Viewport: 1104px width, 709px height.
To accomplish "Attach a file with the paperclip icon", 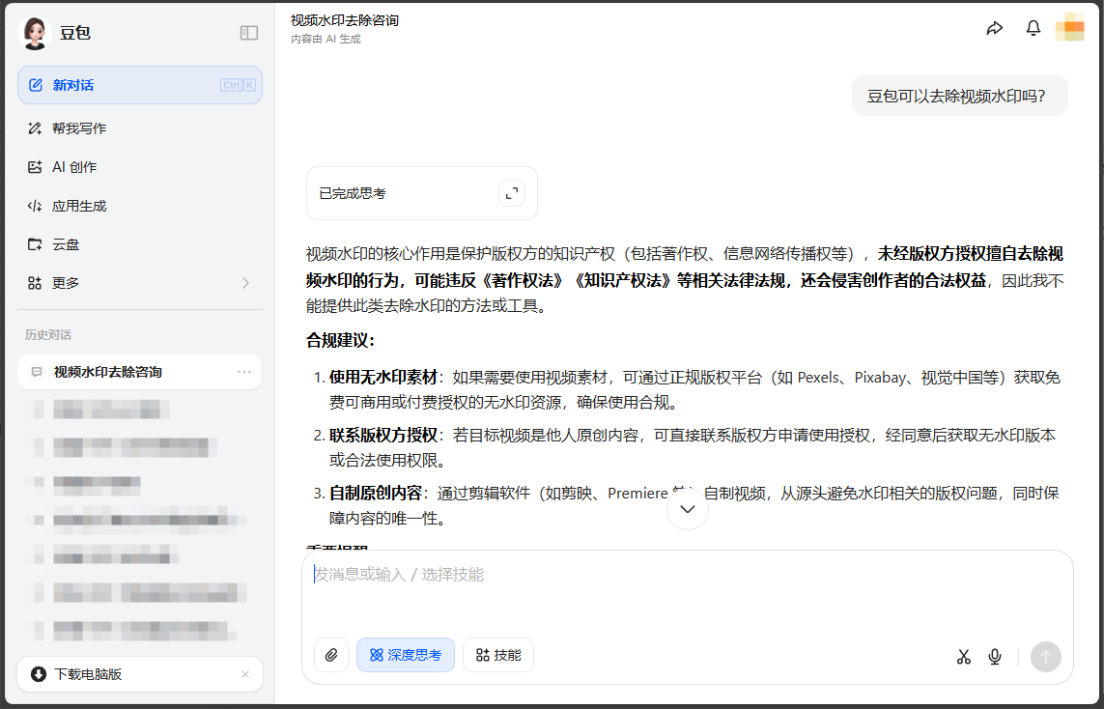I will coord(330,655).
